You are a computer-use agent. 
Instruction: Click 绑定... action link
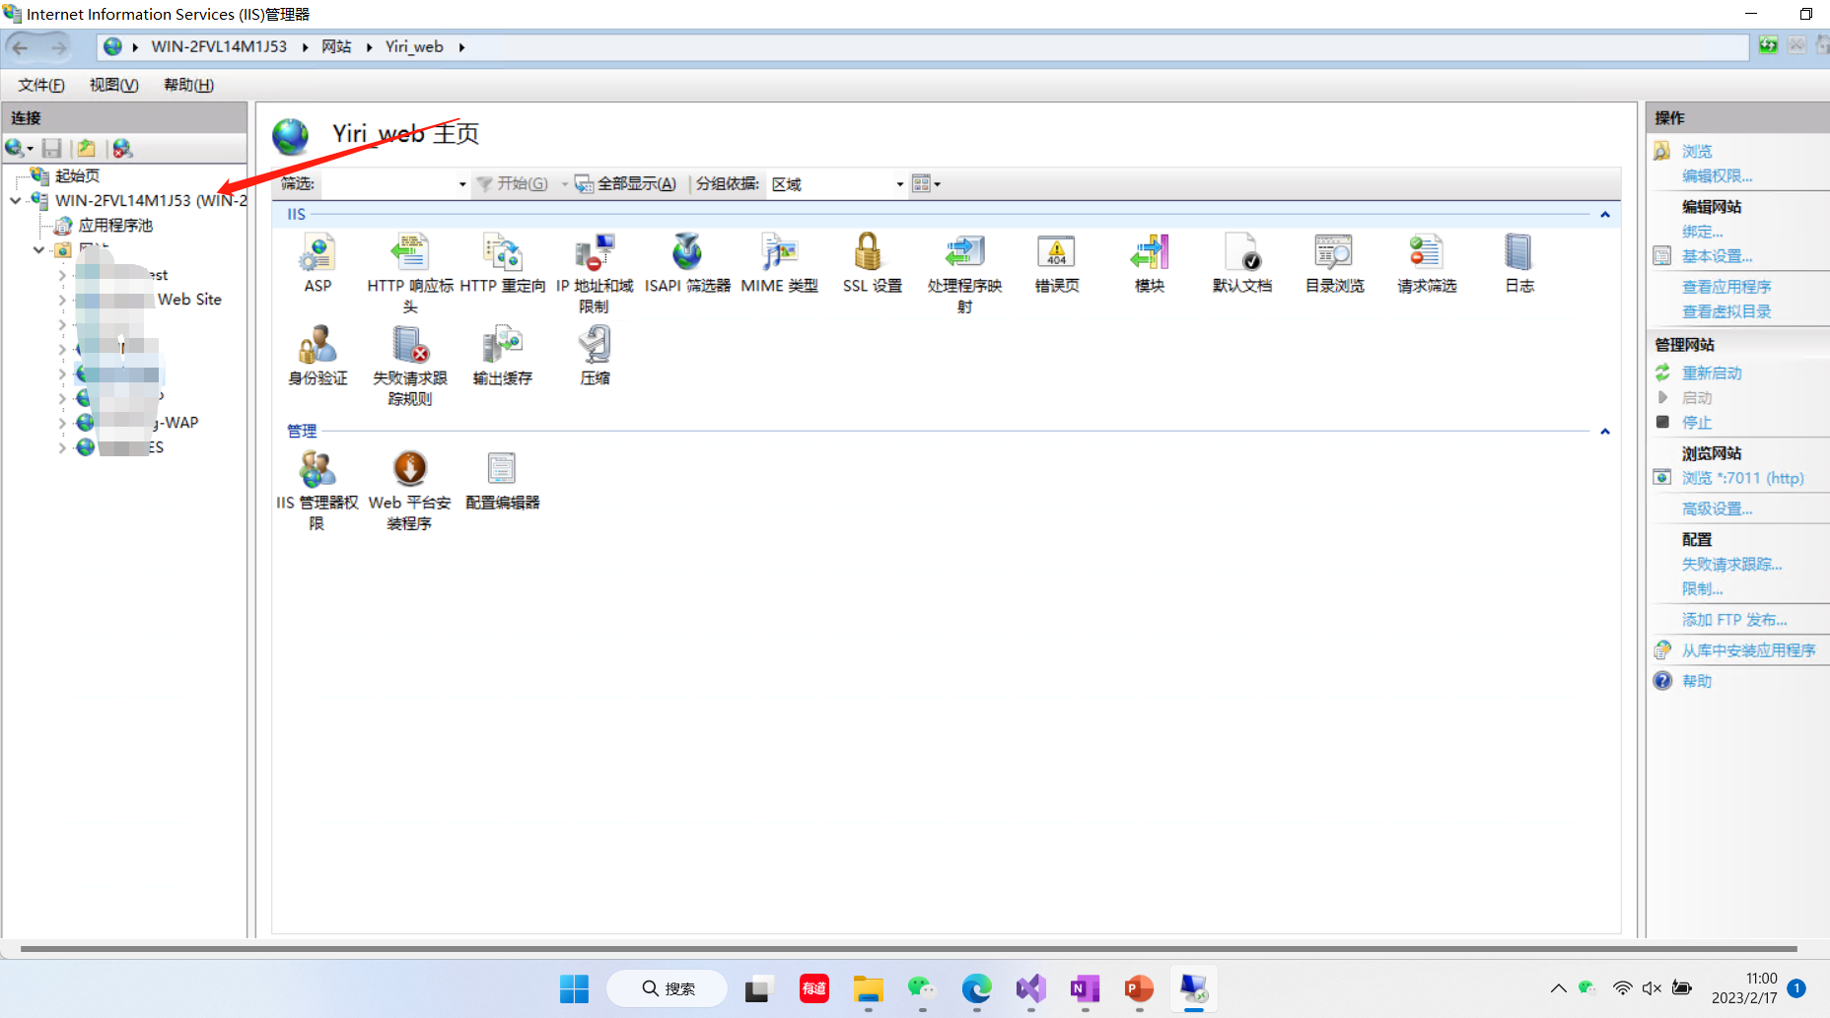[1702, 232]
